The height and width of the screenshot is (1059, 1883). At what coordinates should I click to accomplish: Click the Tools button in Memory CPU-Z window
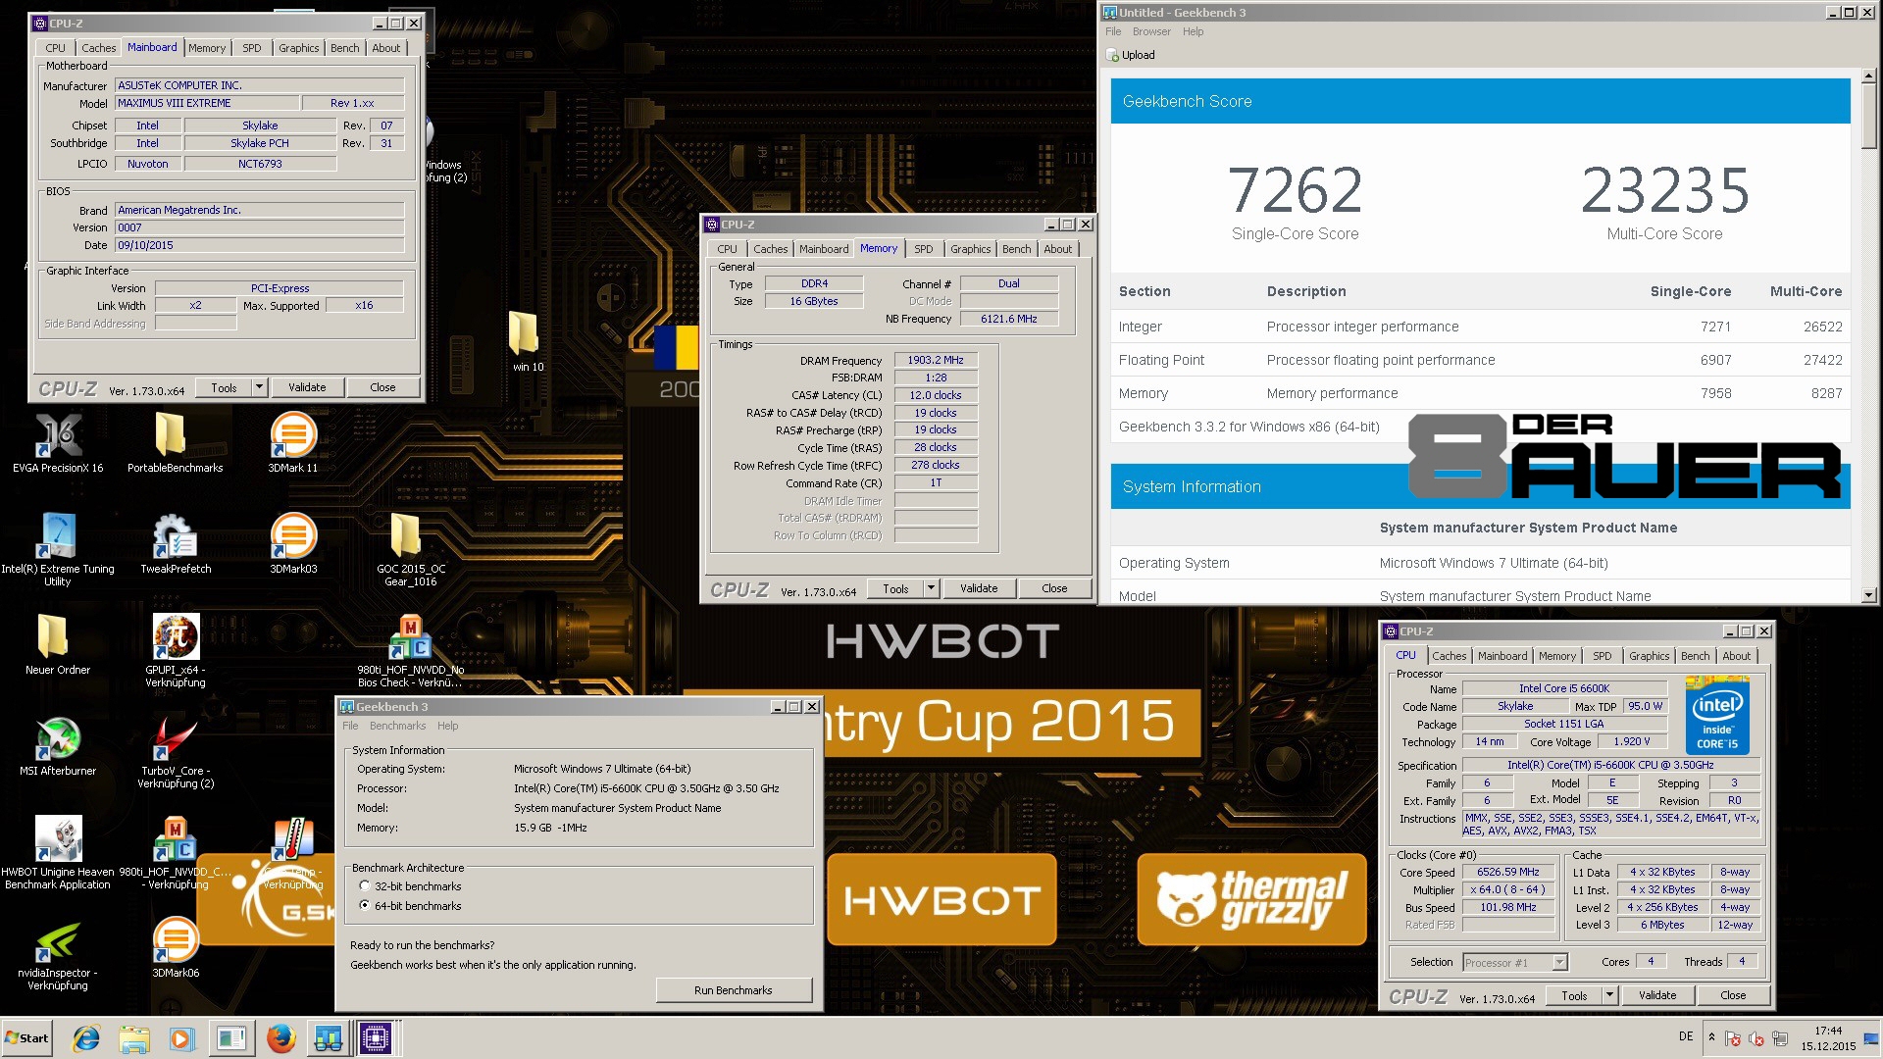click(x=895, y=588)
